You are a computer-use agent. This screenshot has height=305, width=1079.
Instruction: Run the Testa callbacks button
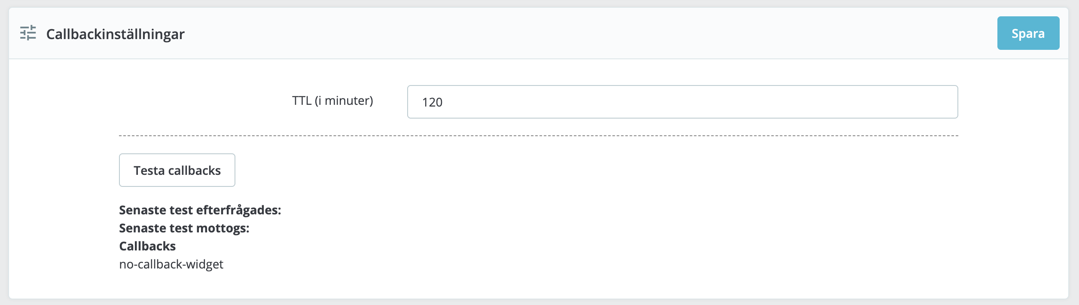click(177, 170)
